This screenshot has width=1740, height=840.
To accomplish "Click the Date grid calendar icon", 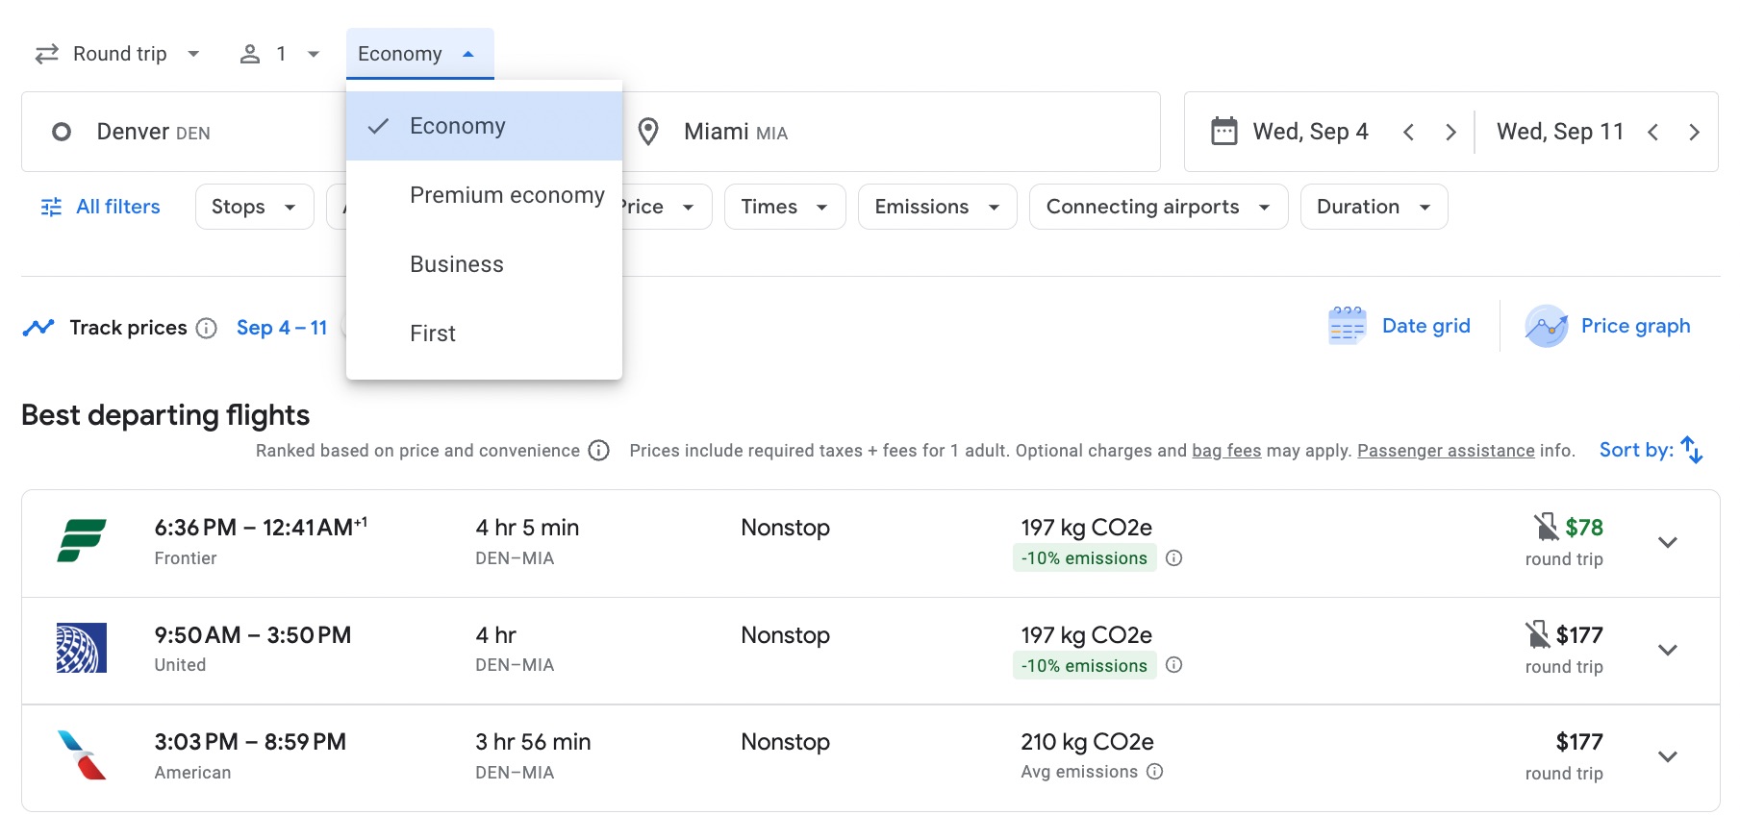I will click(x=1347, y=326).
